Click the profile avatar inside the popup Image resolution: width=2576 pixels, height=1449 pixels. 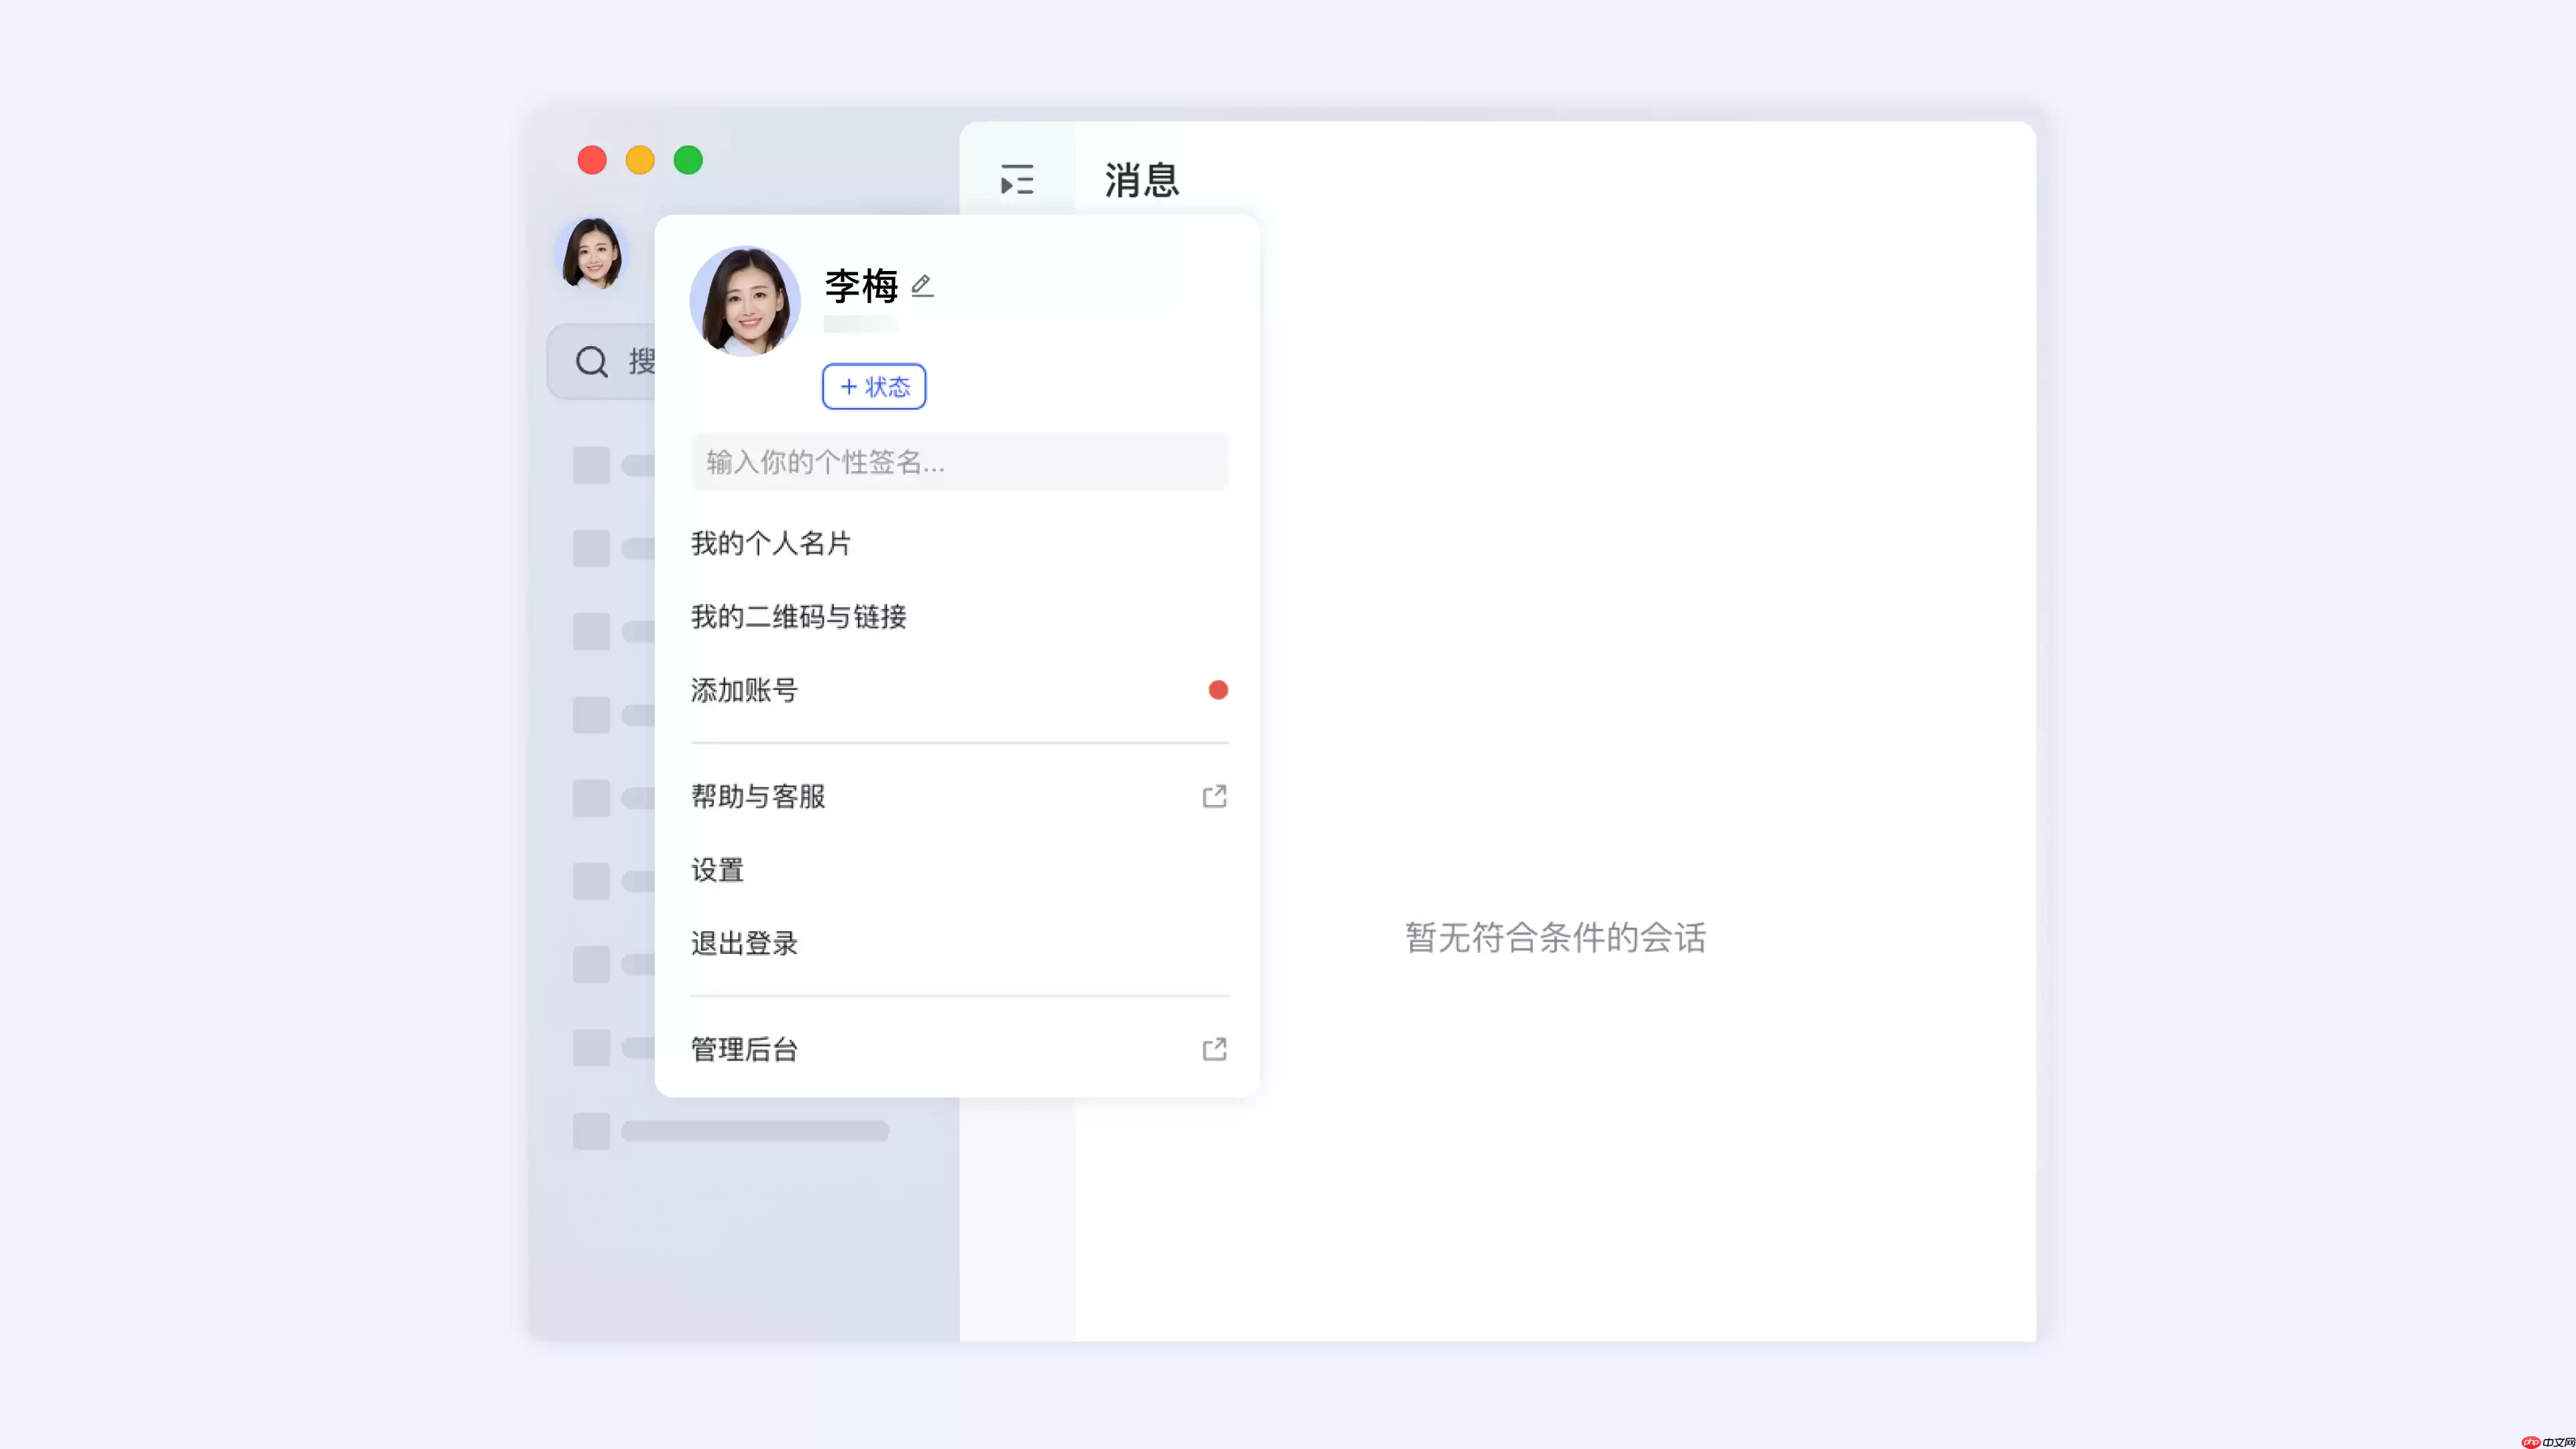click(x=745, y=301)
